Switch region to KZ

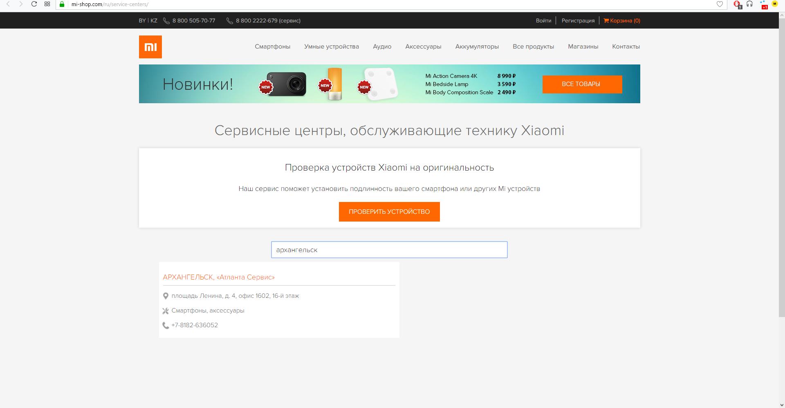coord(154,20)
